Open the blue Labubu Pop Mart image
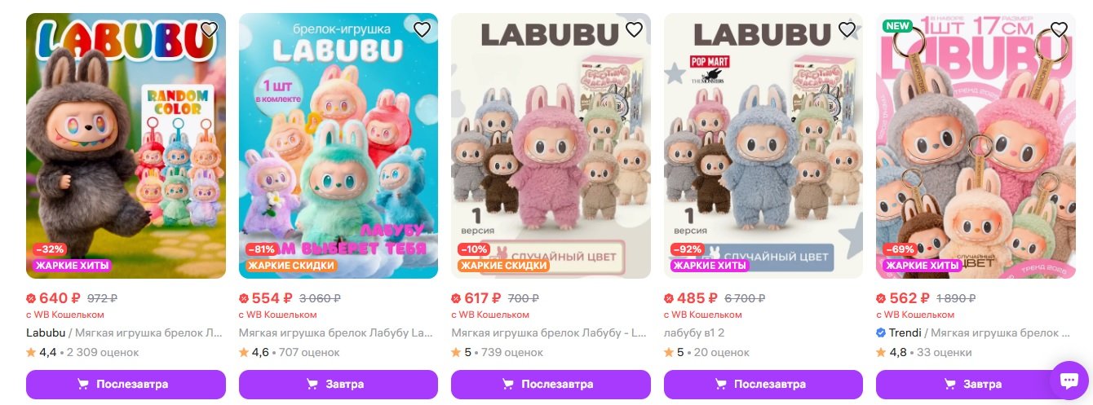 coord(763,146)
